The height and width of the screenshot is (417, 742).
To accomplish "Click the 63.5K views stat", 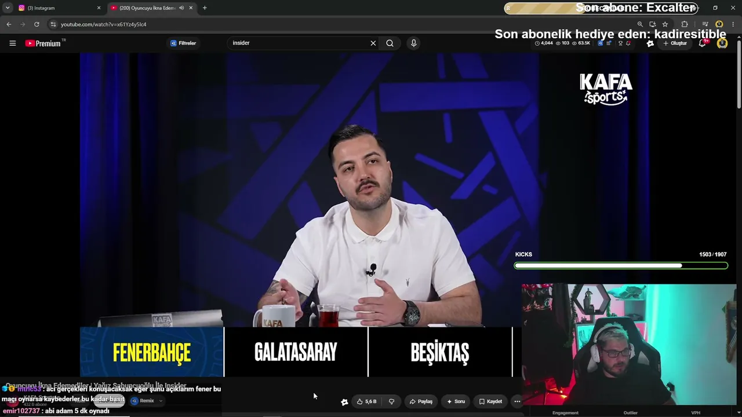I will (x=580, y=43).
